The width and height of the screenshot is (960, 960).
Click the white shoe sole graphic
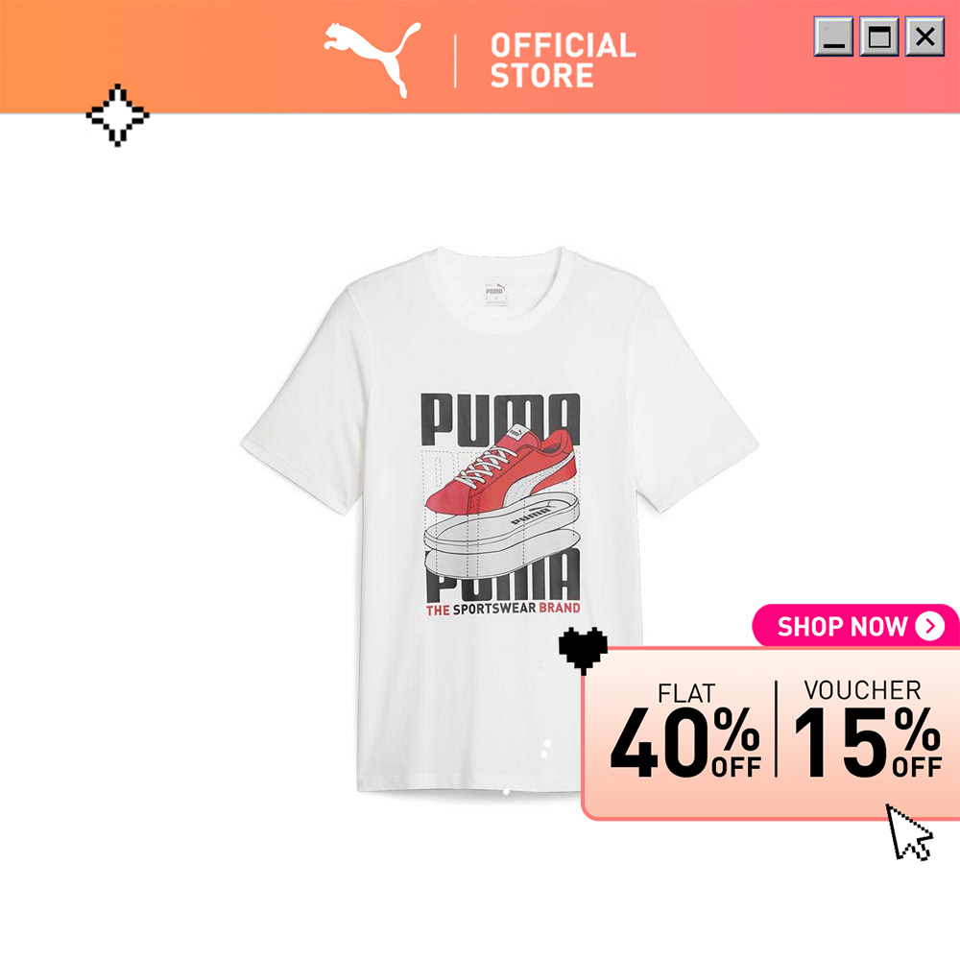coord(502,539)
